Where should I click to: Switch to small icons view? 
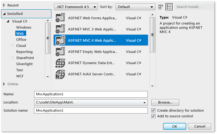click(161, 7)
